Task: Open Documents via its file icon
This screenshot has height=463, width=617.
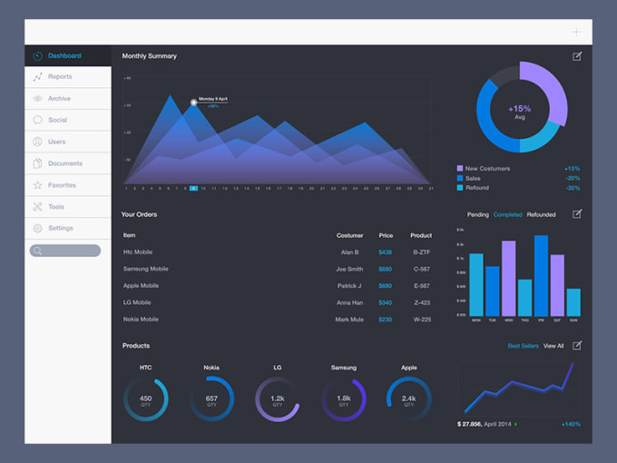Action: coord(38,163)
